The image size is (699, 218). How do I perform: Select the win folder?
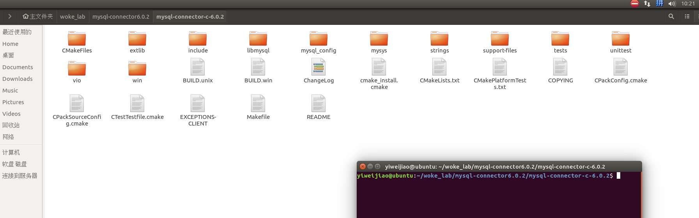[137, 68]
